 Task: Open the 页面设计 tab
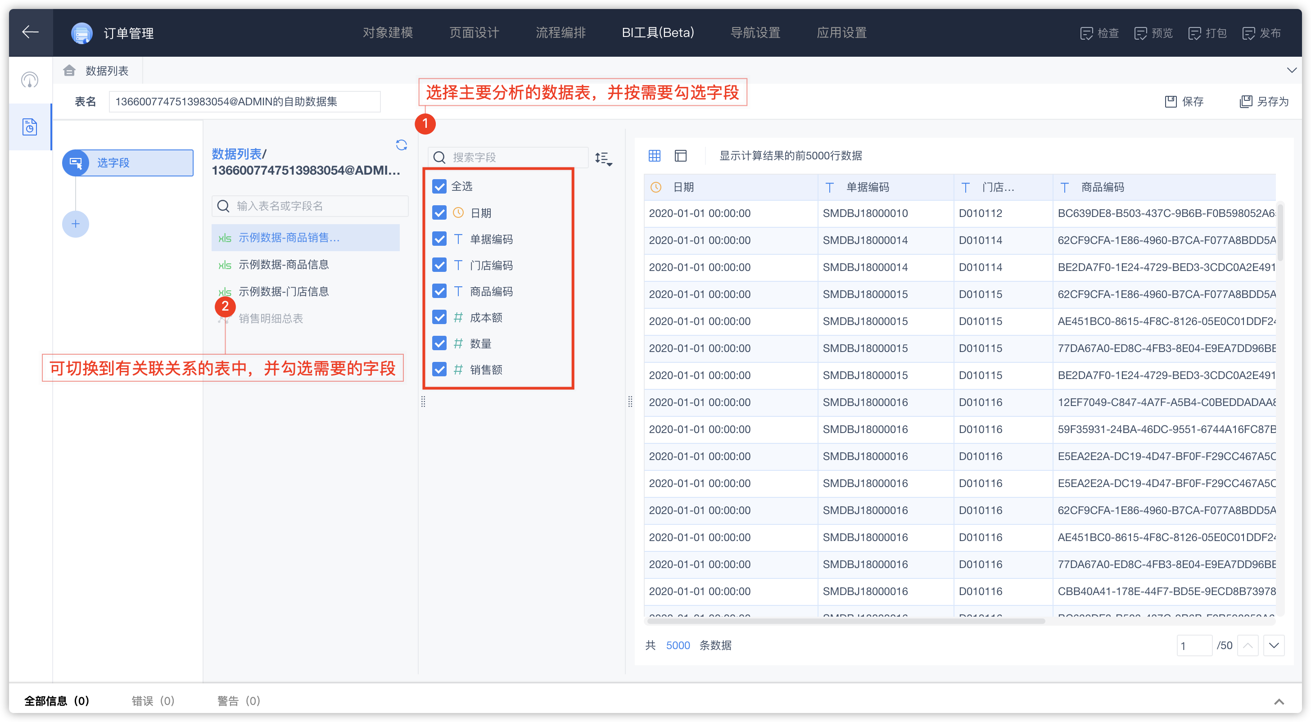click(x=474, y=32)
